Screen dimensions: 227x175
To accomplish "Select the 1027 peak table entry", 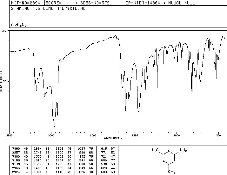I will pyautogui.click(x=81, y=148).
